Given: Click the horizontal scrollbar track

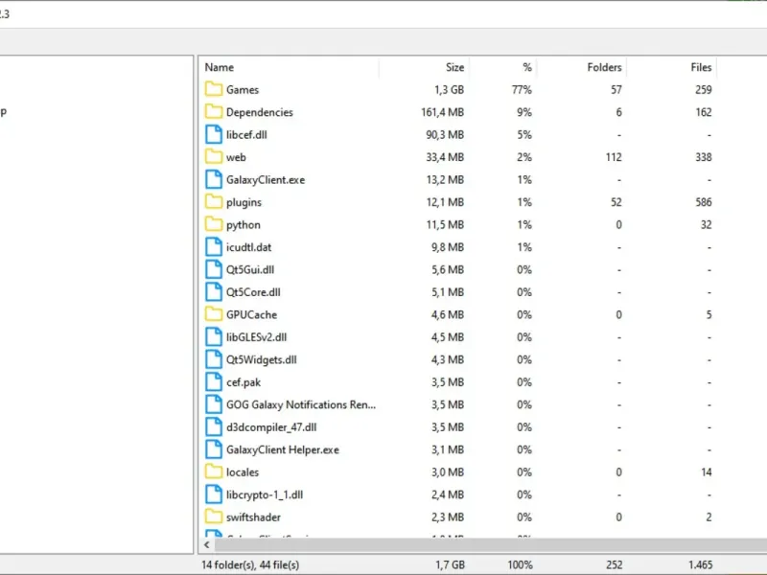Looking at the screenshot, I should click(x=491, y=544).
